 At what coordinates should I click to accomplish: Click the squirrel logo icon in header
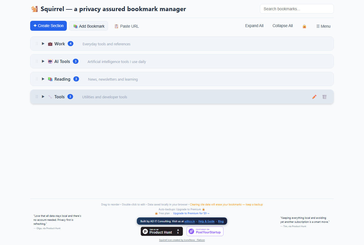(x=34, y=9)
